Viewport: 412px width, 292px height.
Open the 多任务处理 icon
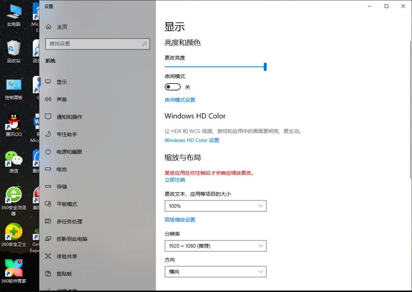click(x=48, y=221)
